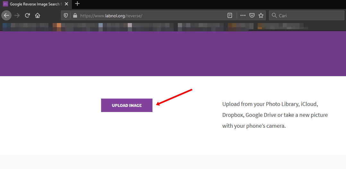Viewport: 346px width, 169px height.
Task: Click the UPLOAD IMAGE button
Action: click(127, 105)
